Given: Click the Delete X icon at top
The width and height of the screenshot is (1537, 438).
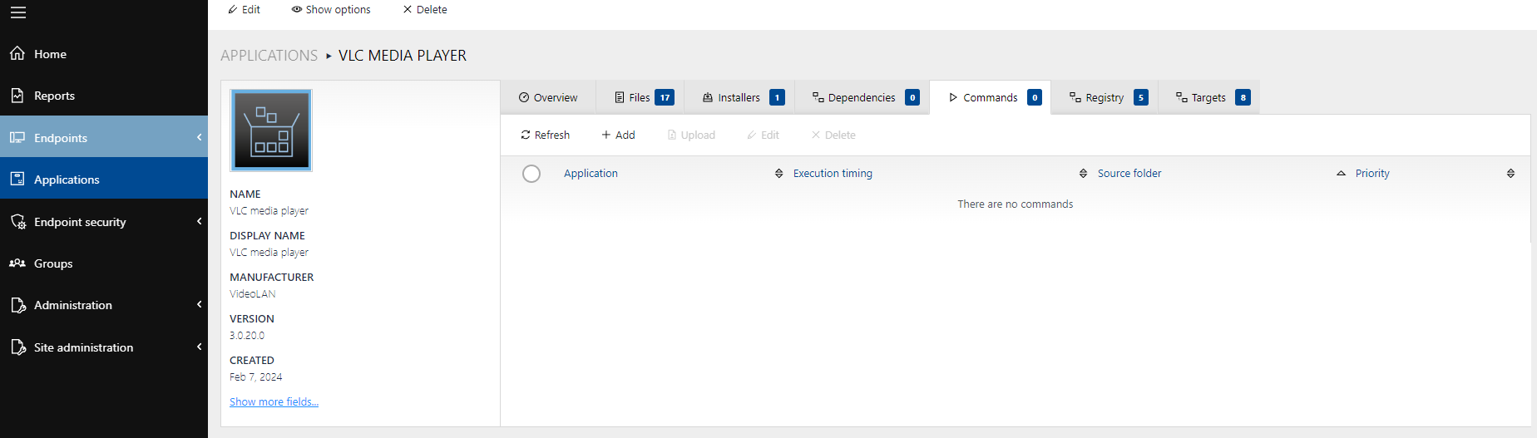Looking at the screenshot, I should pyautogui.click(x=408, y=10).
